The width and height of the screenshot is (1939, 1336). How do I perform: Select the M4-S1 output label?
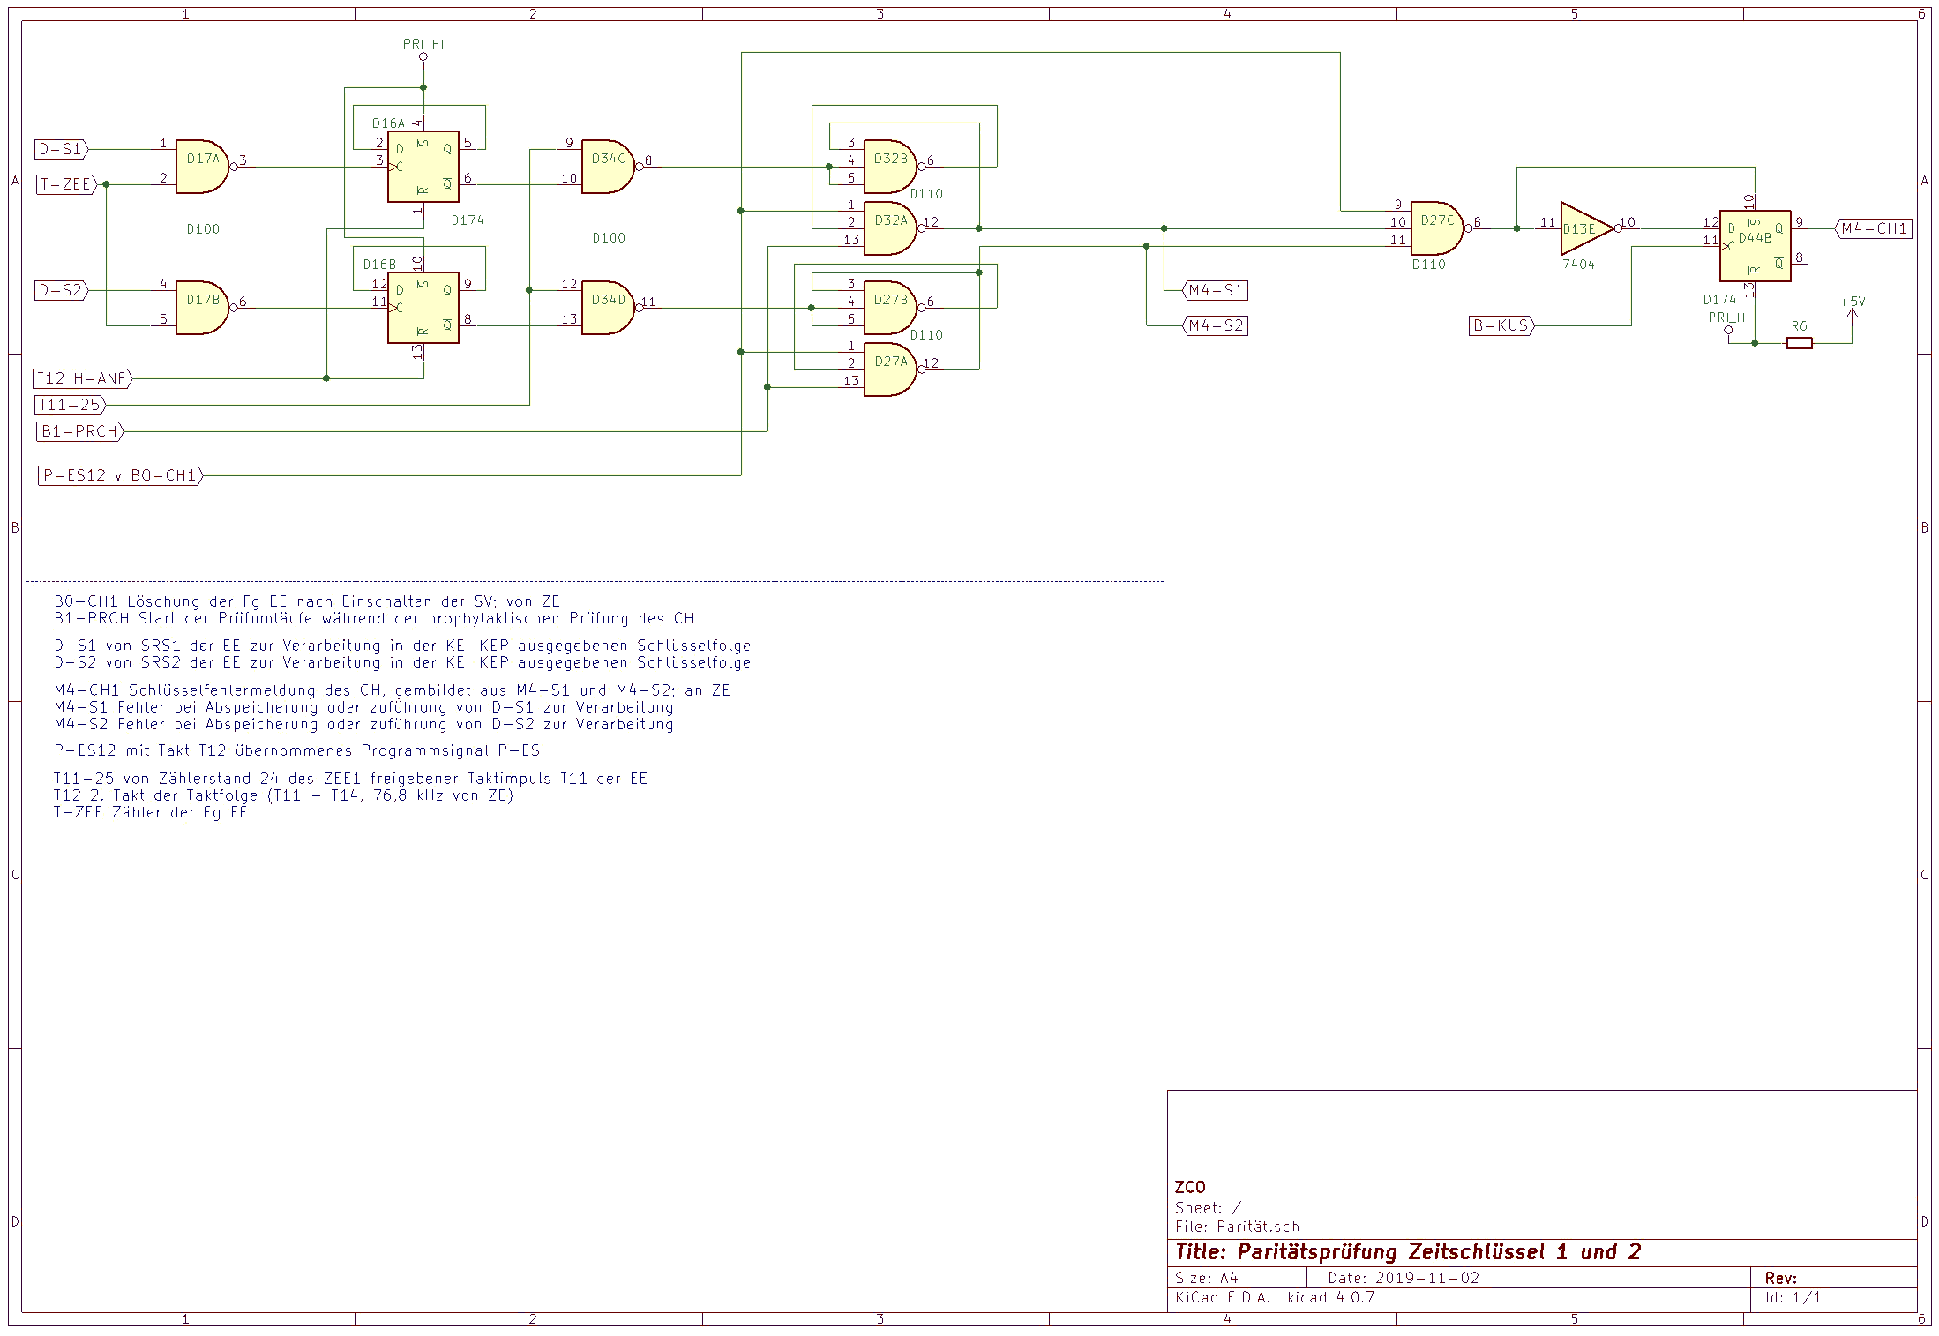[x=1215, y=290]
